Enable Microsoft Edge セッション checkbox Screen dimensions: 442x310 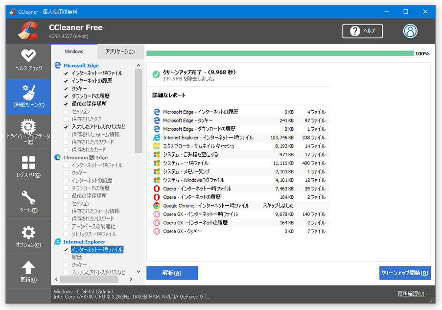click(x=66, y=112)
